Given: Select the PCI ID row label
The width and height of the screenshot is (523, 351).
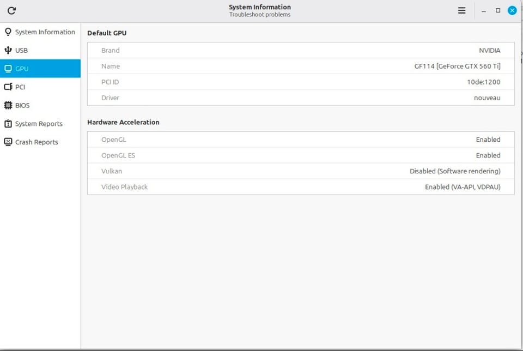Looking at the screenshot, I should click(110, 82).
